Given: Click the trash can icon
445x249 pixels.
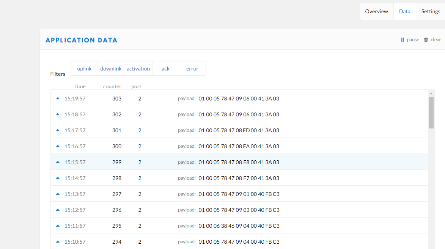Looking at the screenshot, I should click(426, 40).
